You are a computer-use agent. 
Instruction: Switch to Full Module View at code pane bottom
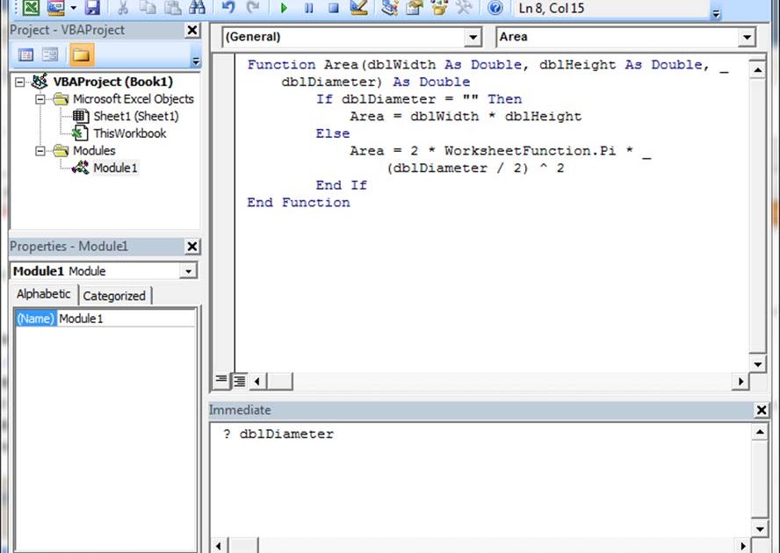pyautogui.click(x=239, y=380)
